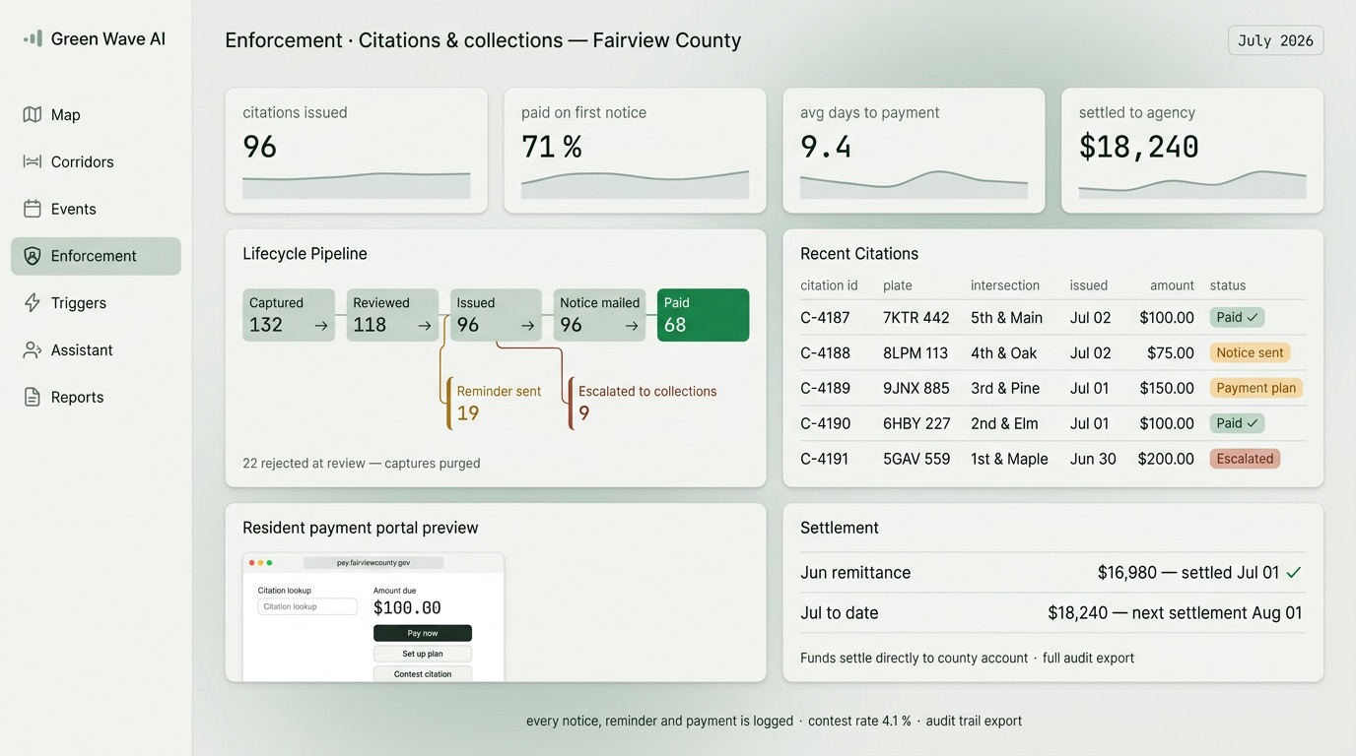The height and width of the screenshot is (756, 1356).
Task: Click the Escalated status badge
Action: click(1245, 459)
